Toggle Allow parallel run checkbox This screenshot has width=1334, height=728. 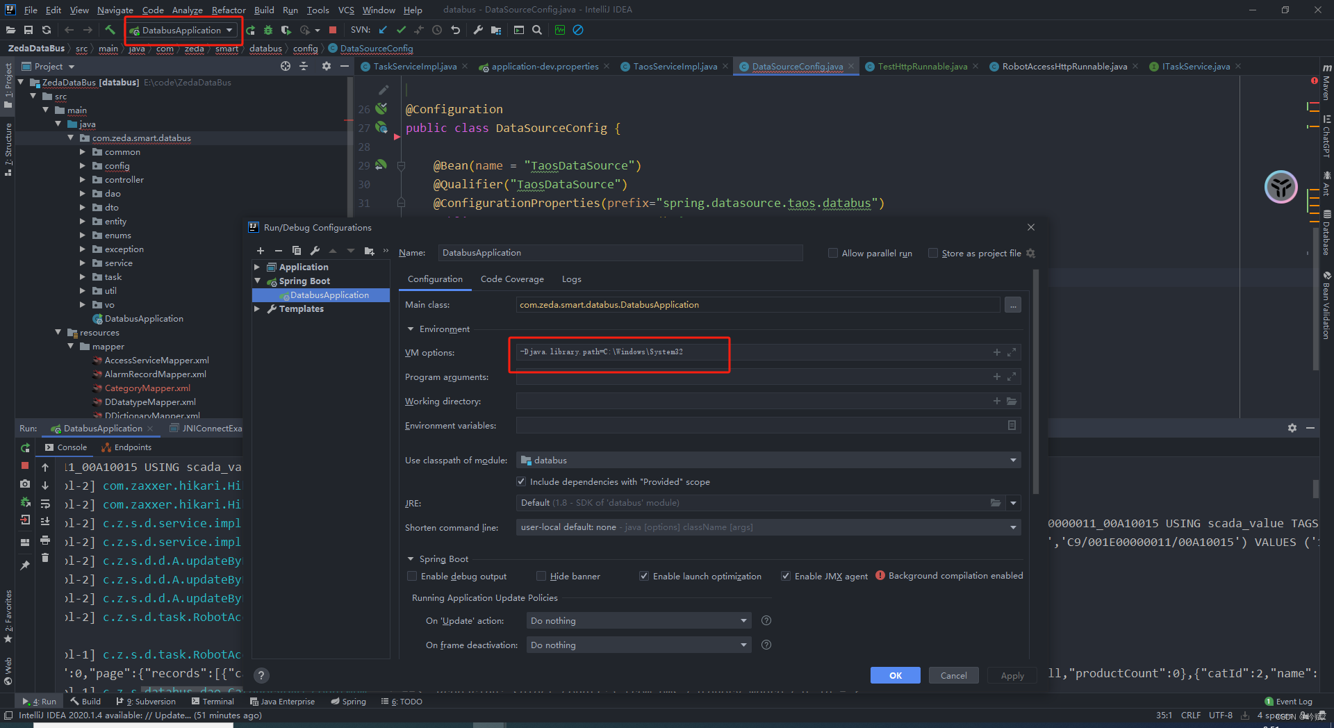point(833,253)
